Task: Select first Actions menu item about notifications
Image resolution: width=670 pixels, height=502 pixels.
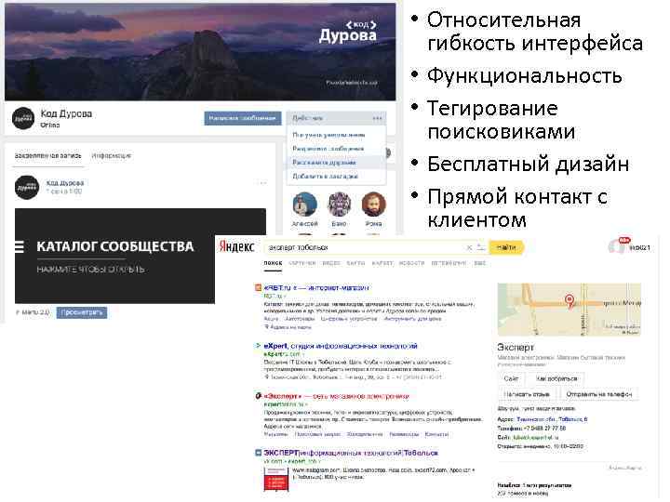Action: [x=328, y=135]
